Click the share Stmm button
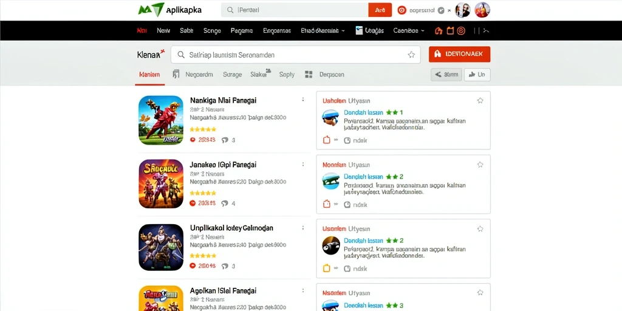This screenshot has width=622, height=311. click(x=446, y=75)
